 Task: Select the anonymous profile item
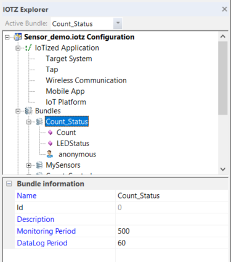(77, 154)
